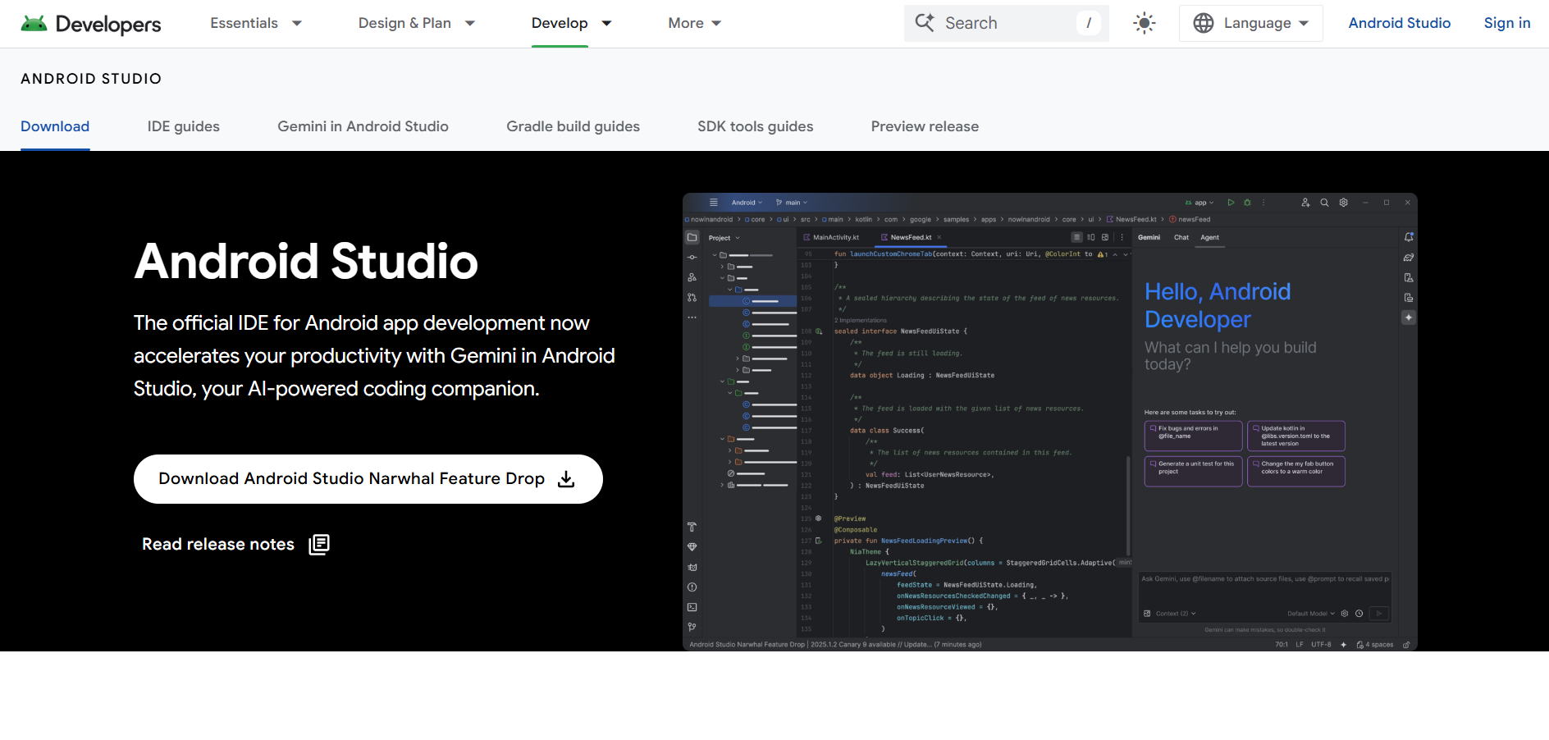This screenshot has height=740, width=1549.
Task: Click the Debug bug icon in IDE toolbar
Action: click(1247, 203)
